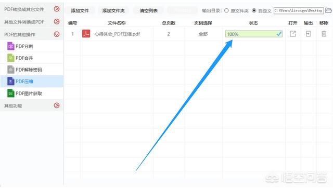Screen dimensions: 333x189
Task: Click the row number 1 cell
Action: click(x=73, y=34)
